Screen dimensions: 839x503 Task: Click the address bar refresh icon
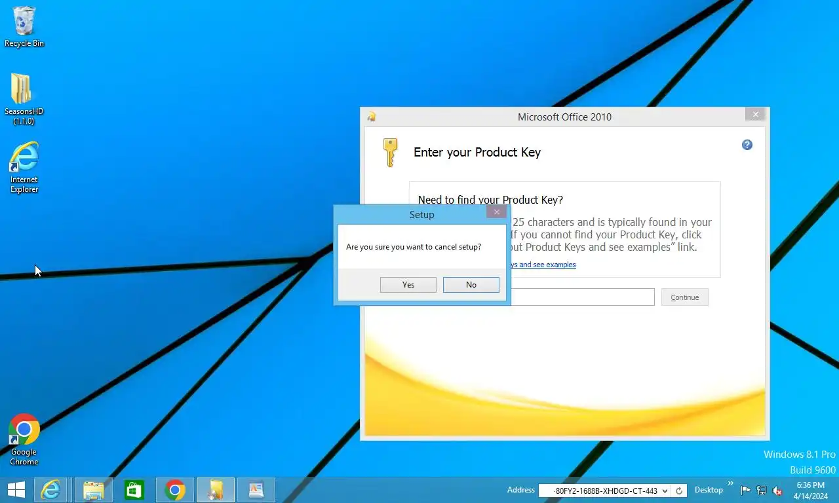click(x=680, y=491)
